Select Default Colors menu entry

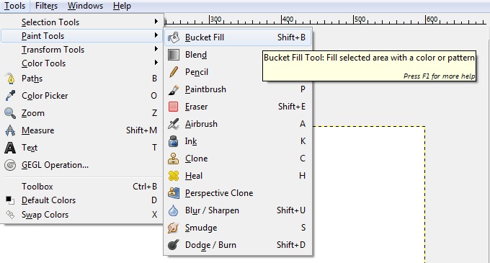(x=82, y=200)
